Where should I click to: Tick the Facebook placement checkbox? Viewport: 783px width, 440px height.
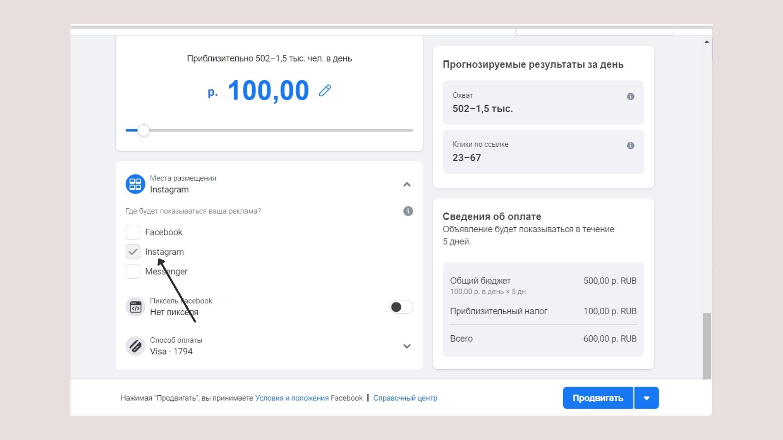click(133, 232)
